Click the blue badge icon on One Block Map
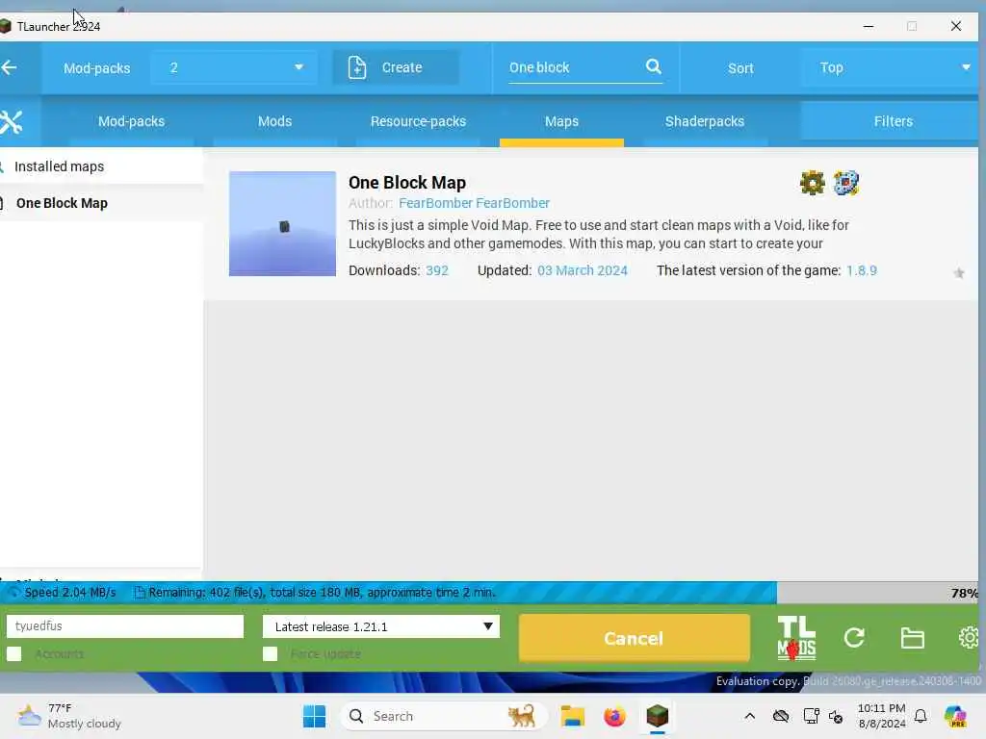 point(845,183)
